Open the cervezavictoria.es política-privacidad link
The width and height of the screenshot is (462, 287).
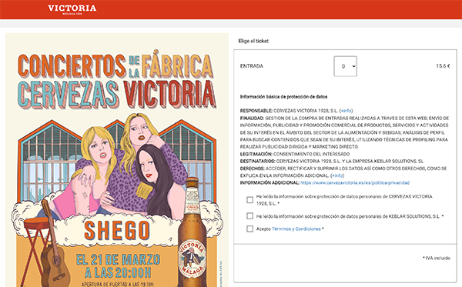355,183
